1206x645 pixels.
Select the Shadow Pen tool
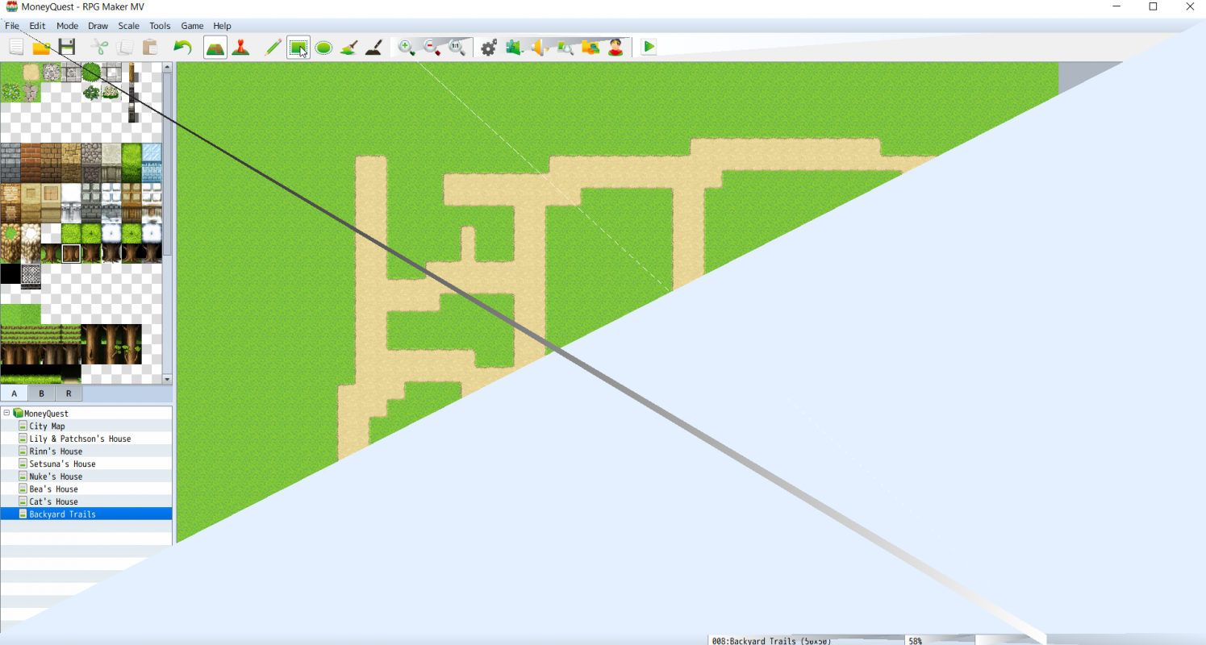pyautogui.click(x=373, y=47)
